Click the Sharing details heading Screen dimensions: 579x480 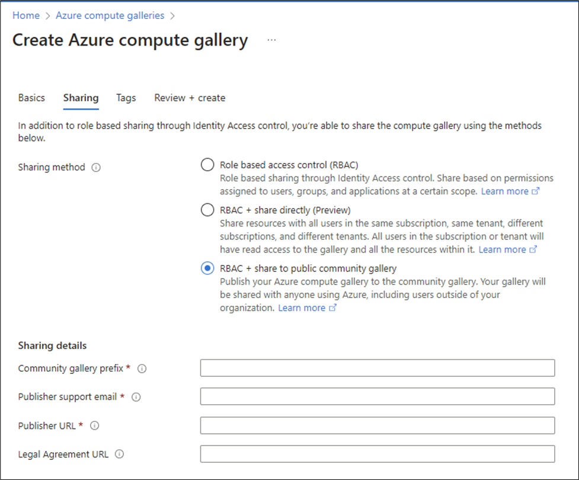click(x=52, y=345)
